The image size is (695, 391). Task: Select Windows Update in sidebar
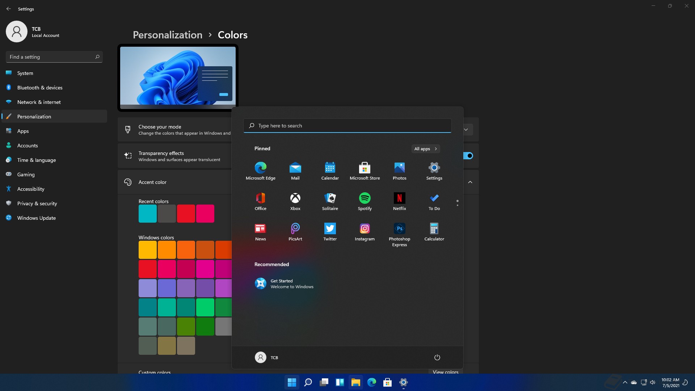pyautogui.click(x=54, y=218)
